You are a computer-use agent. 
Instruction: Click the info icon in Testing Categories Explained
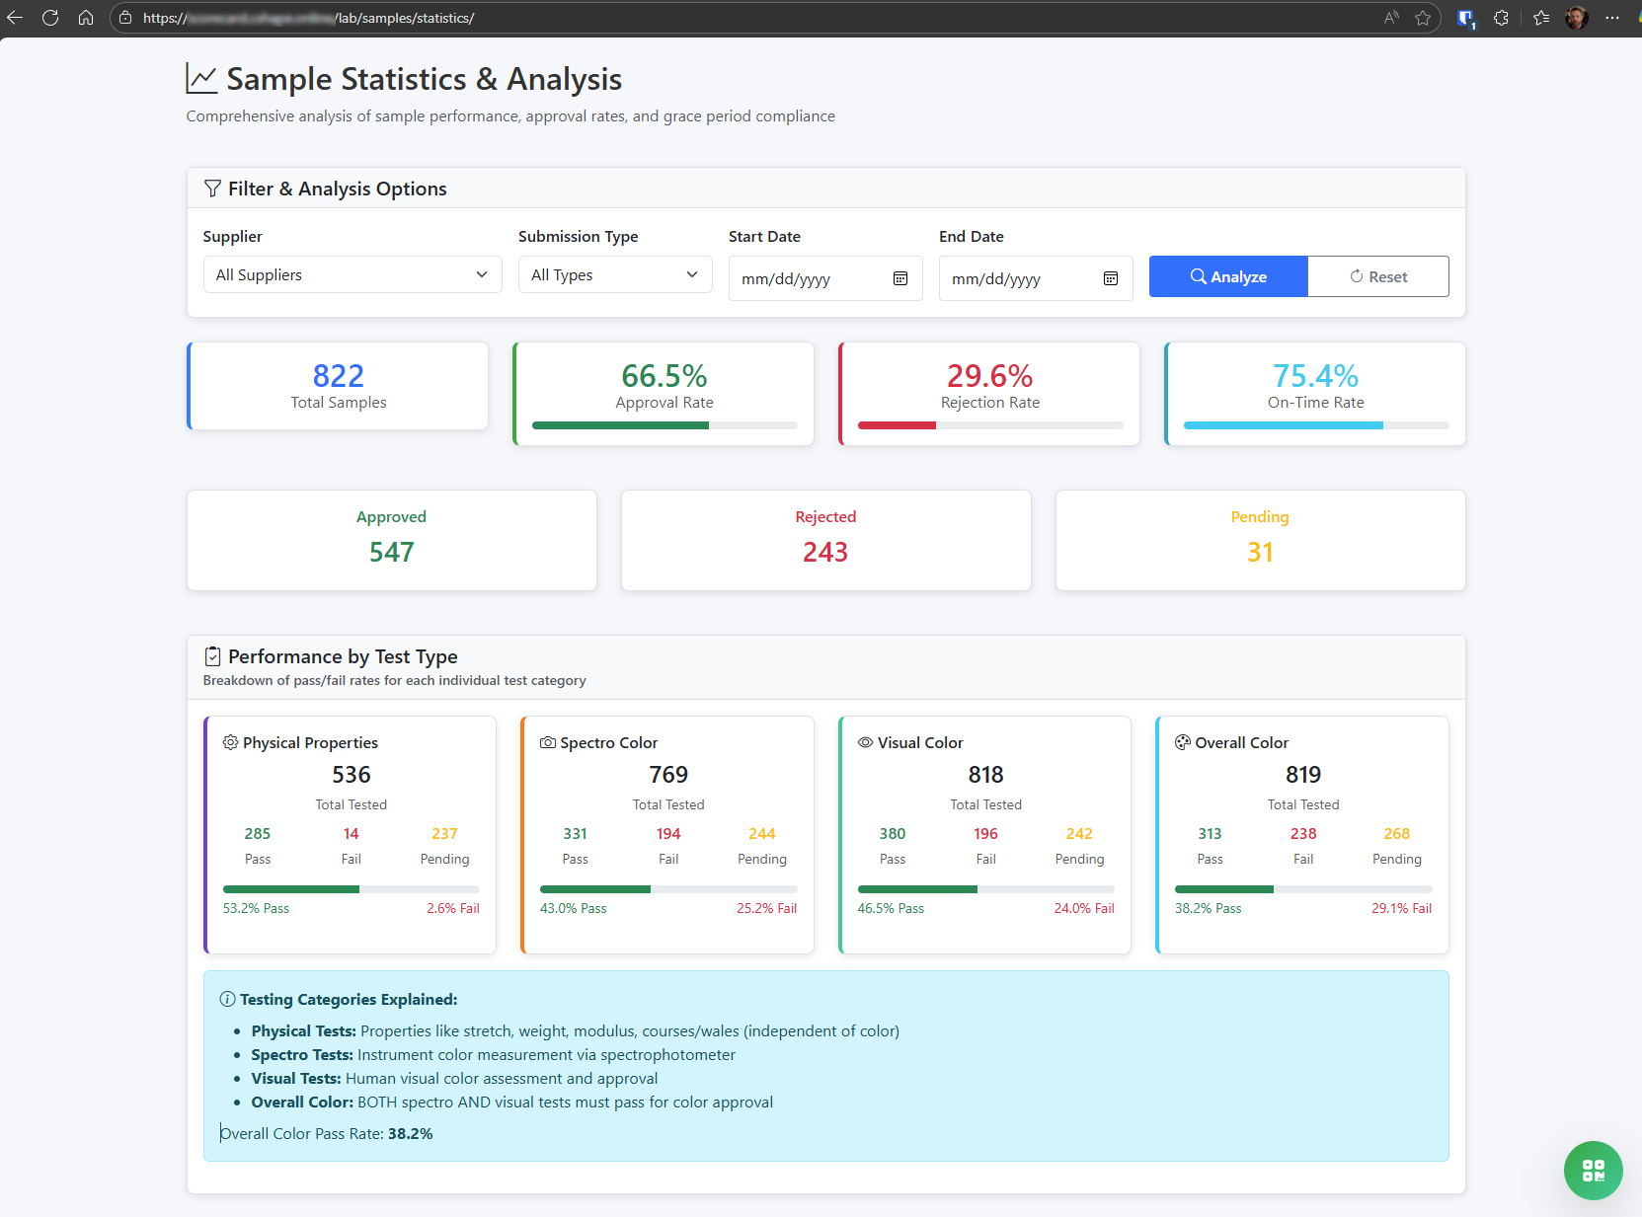227,999
